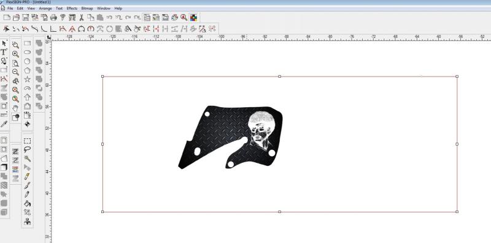The height and width of the screenshot is (243, 491).
Task: Click the scissors Cut icon
Action: coord(82,18)
